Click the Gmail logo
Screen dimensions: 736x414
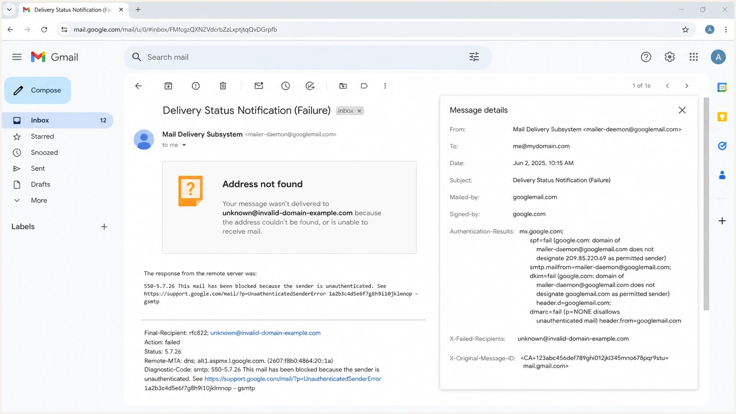click(x=54, y=57)
